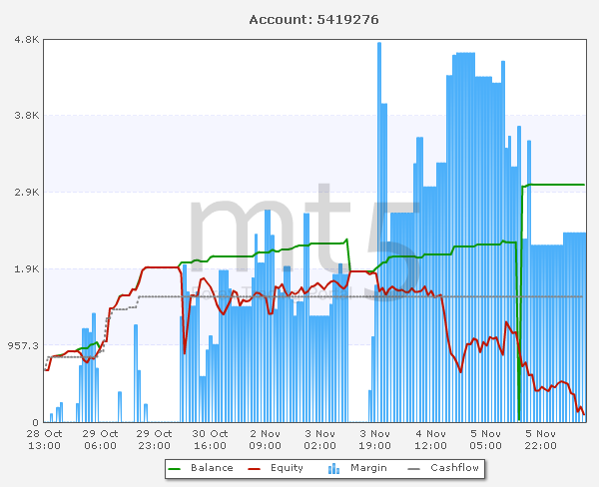
Task: Toggle the Equity series in legend
Action: point(276,468)
